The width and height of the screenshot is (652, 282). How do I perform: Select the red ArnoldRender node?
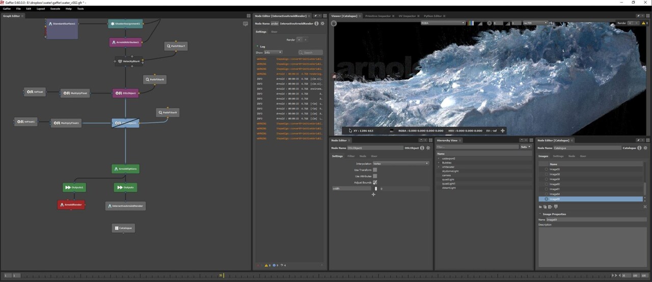[71, 205]
